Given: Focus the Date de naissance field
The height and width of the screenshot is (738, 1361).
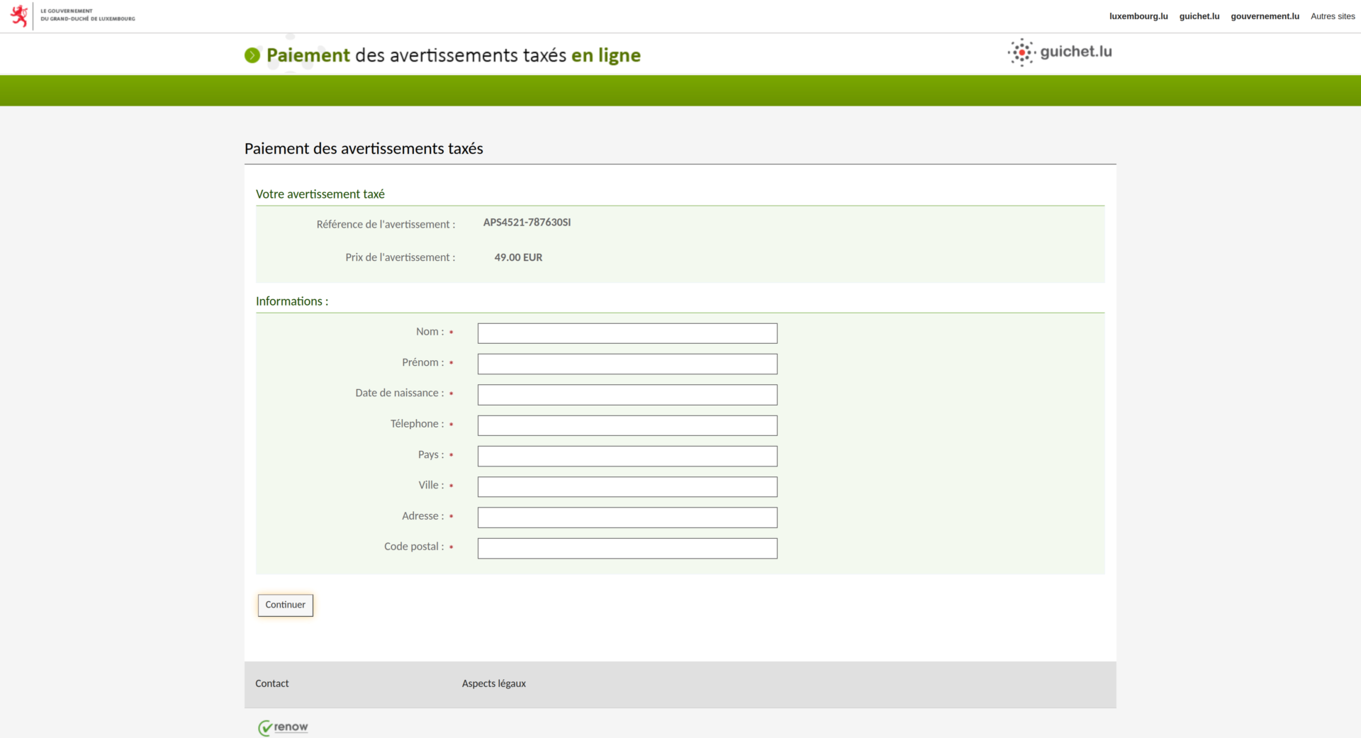Looking at the screenshot, I should [627, 395].
